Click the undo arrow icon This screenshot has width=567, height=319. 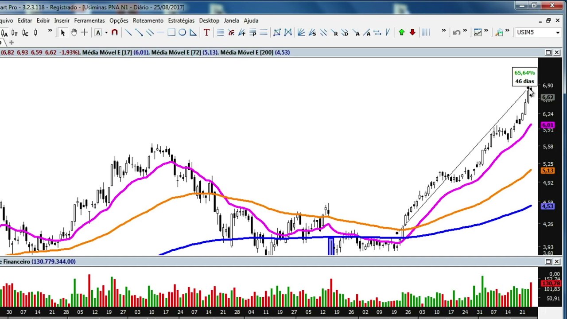click(x=456, y=32)
